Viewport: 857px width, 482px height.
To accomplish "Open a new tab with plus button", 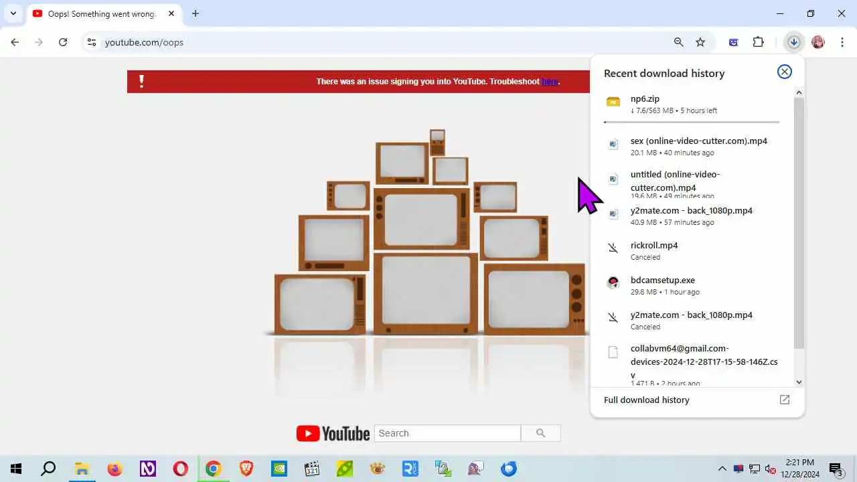I will pos(195,13).
